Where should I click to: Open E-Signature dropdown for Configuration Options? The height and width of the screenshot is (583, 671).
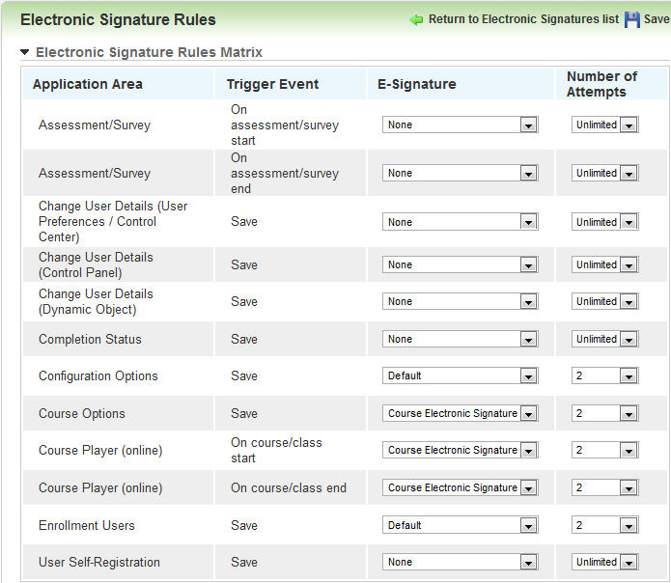pyautogui.click(x=460, y=375)
